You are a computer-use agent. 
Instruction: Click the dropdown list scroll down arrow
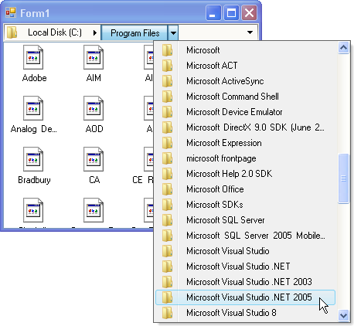tap(343, 315)
